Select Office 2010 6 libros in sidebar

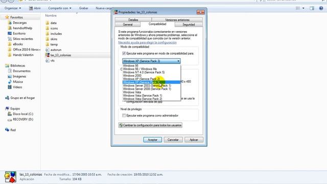[x=26, y=50]
